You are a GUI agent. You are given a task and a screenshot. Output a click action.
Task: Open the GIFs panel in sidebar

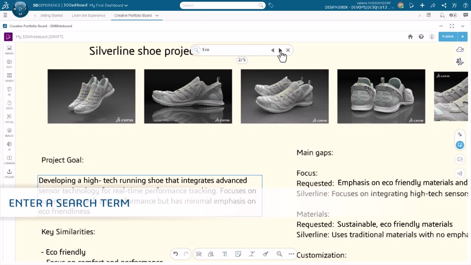(x=9, y=63)
